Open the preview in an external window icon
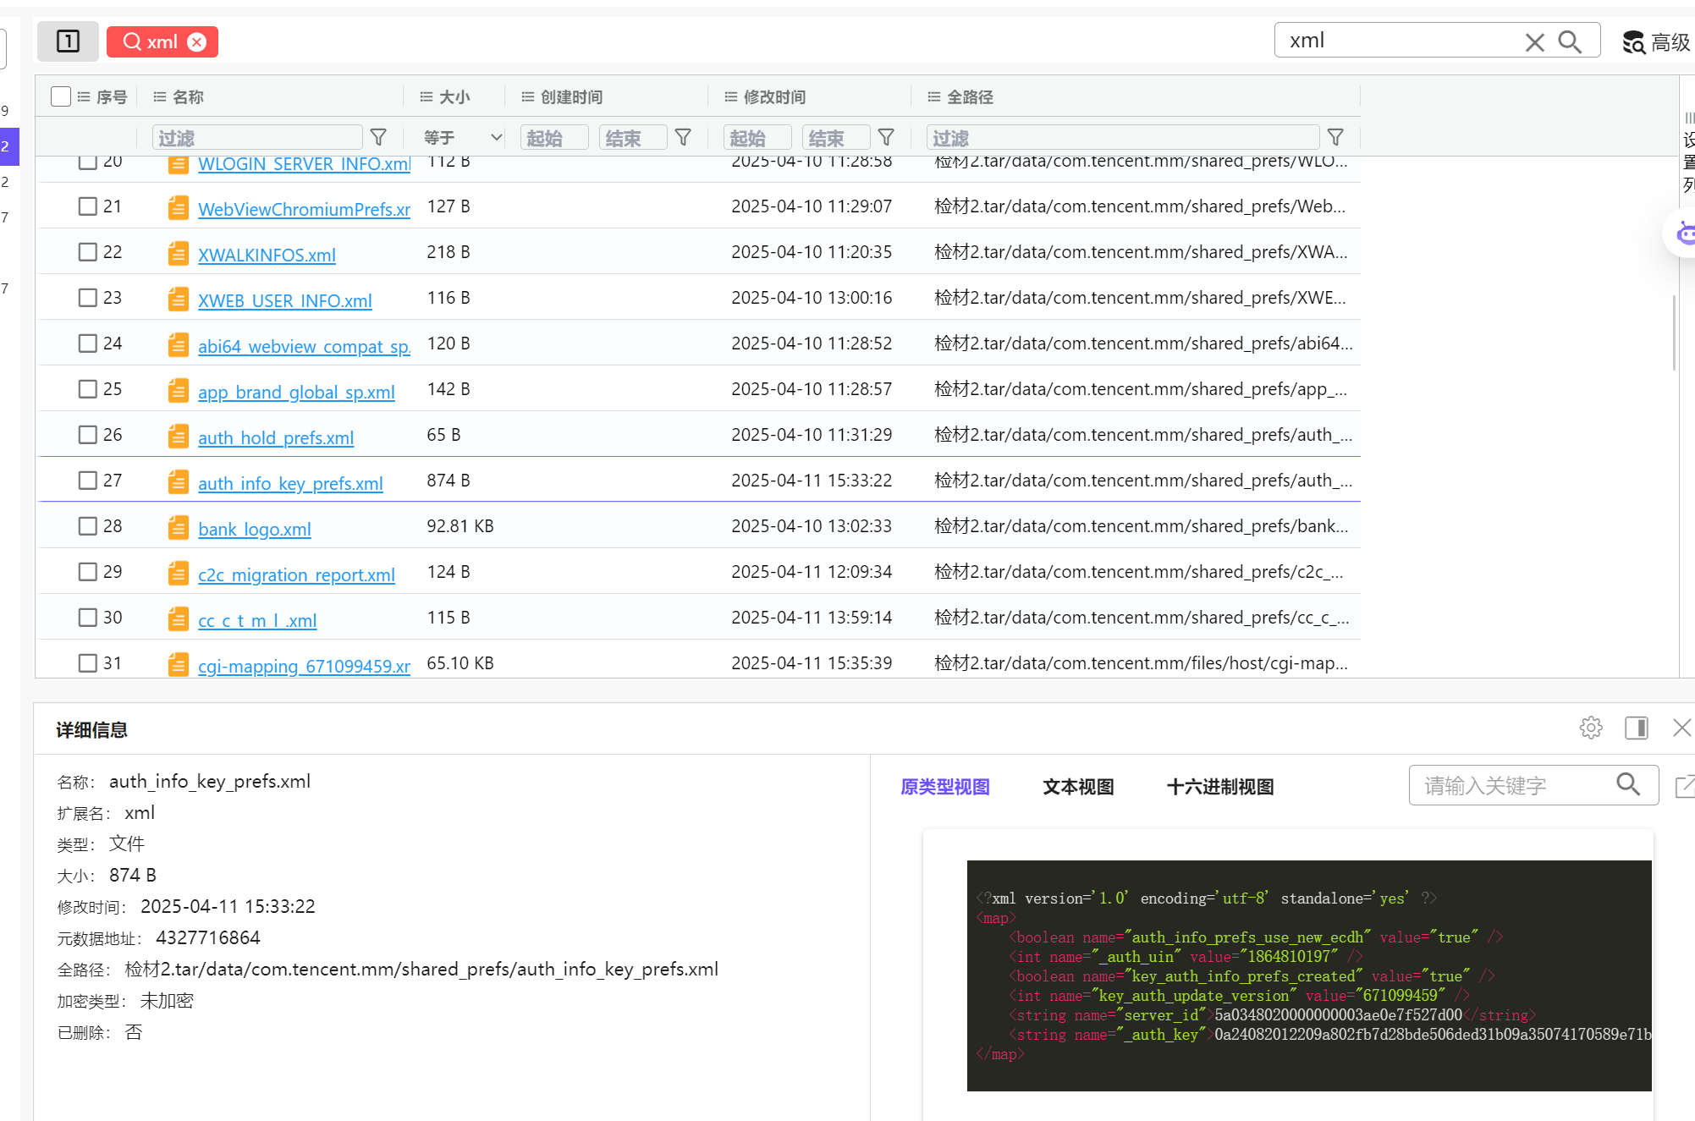The image size is (1695, 1121). pos(1685,786)
